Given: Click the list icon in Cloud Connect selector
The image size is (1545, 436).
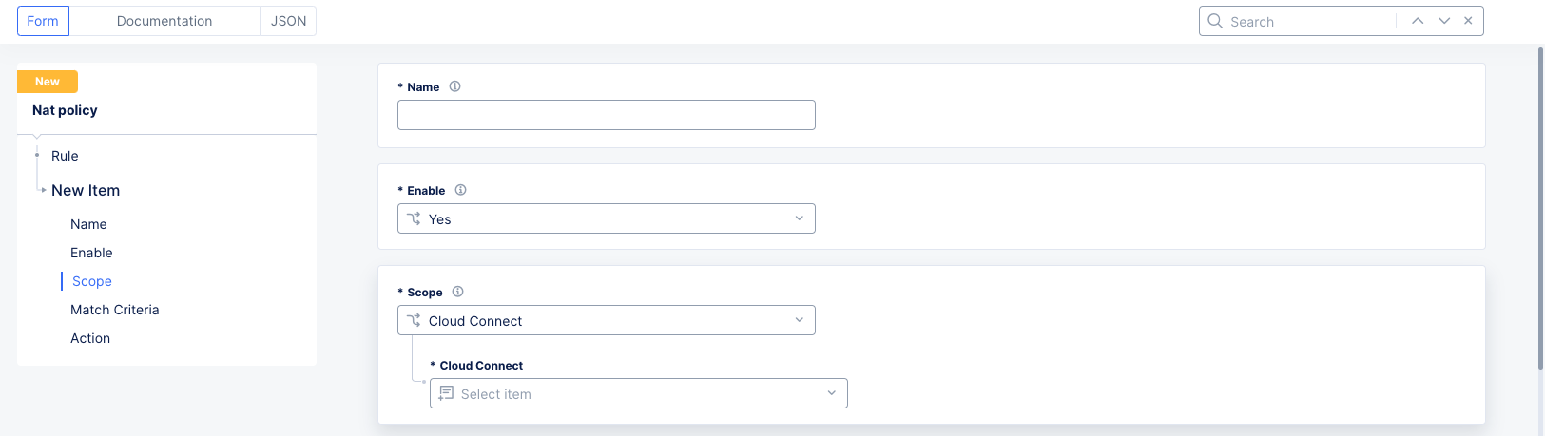Looking at the screenshot, I should click(446, 393).
